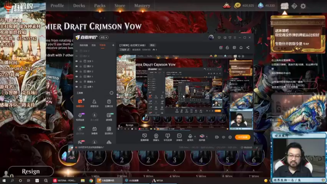Screen dimensions: 327x184
Task: Expand the speaker dropdown arrow
Action: click(207, 137)
